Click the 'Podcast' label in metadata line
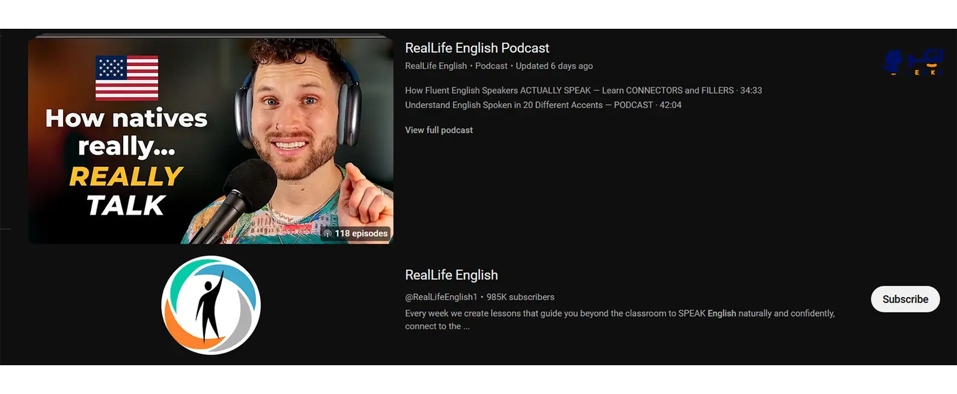Image resolution: width=957 pixels, height=394 pixels. [x=491, y=66]
